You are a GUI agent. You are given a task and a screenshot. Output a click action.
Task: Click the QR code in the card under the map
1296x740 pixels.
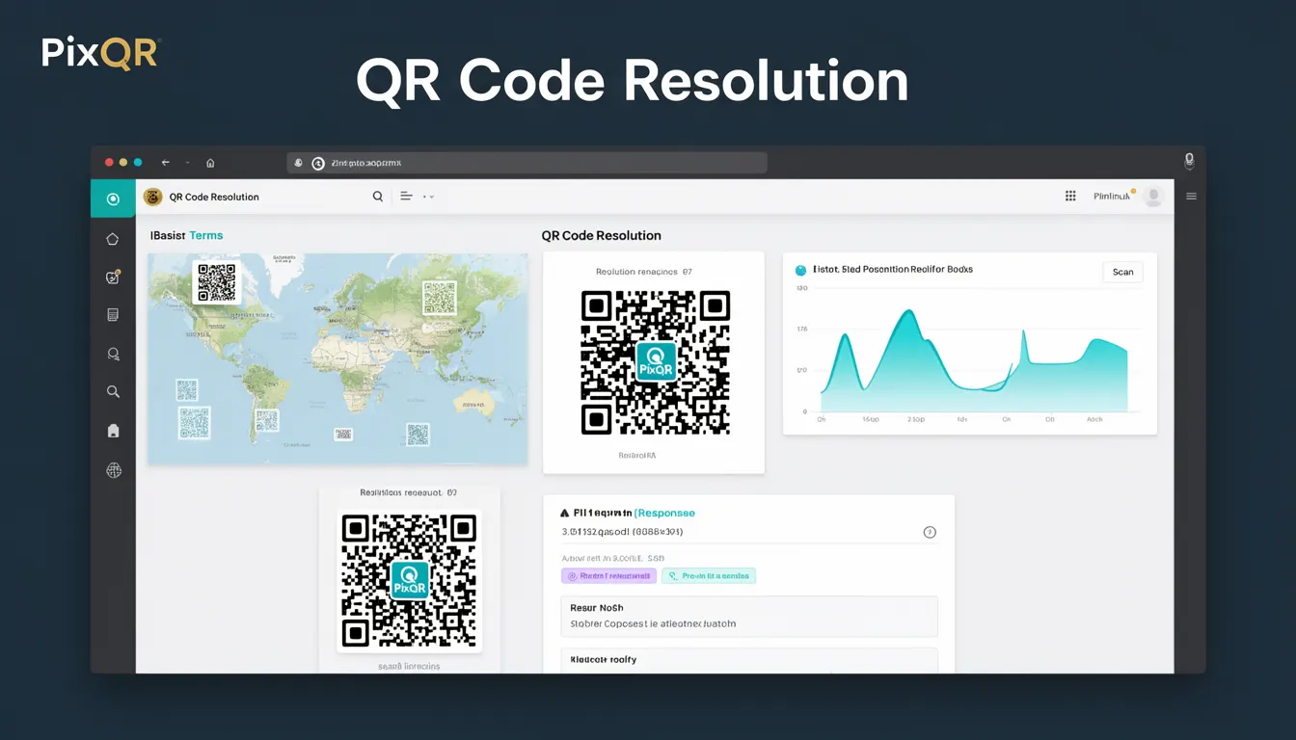[409, 581]
